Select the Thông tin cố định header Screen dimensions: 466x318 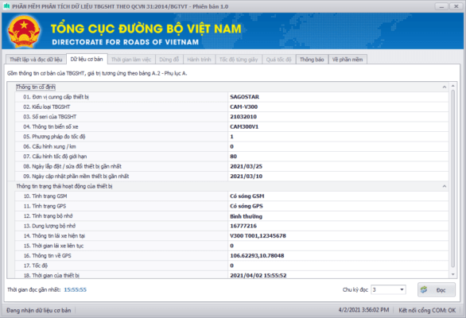(36, 87)
